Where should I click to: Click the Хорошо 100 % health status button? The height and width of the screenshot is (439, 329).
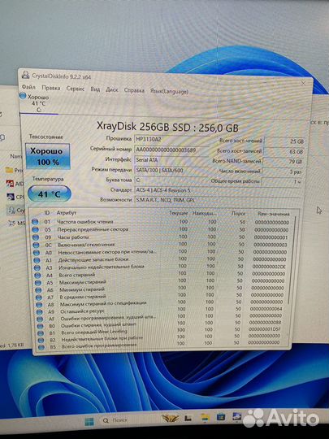tap(48, 157)
